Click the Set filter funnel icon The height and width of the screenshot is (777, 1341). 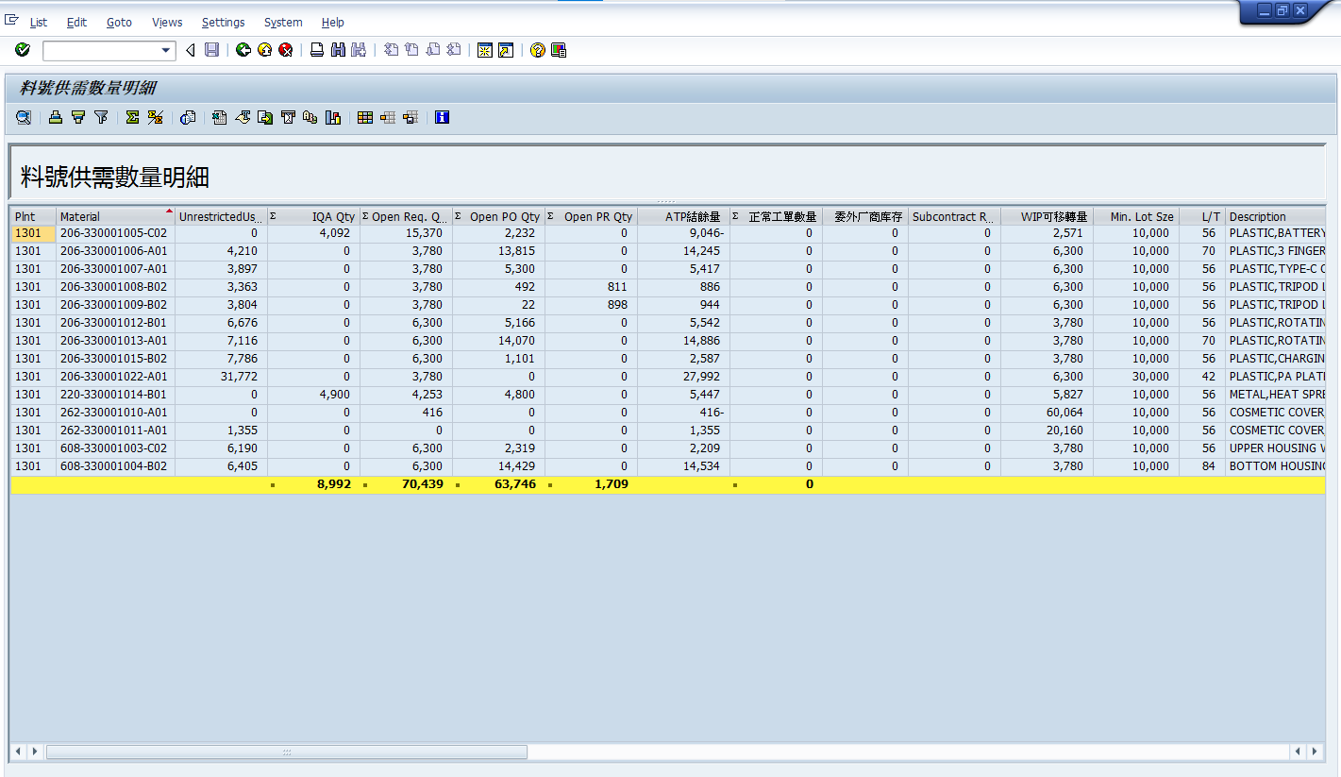[101, 117]
